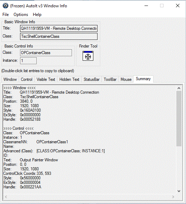Click the window Position '3840, 0' line
The image size is (186, 204).
pyautogui.click(x=18, y=101)
